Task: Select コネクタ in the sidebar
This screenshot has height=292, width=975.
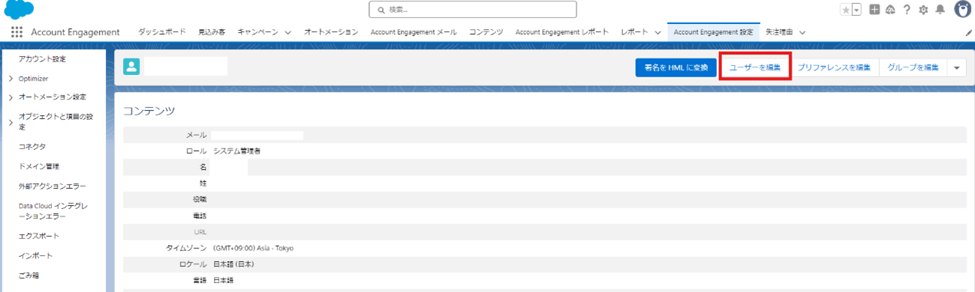Action: pyautogui.click(x=32, y=147)
